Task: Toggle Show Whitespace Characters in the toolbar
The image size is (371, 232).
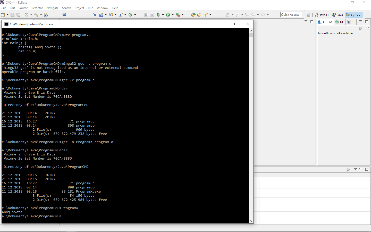Action: 152,15
